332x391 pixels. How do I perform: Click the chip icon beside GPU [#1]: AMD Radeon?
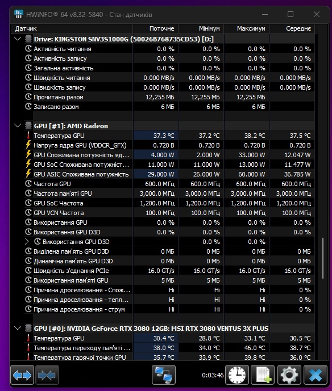click(28, 125)
